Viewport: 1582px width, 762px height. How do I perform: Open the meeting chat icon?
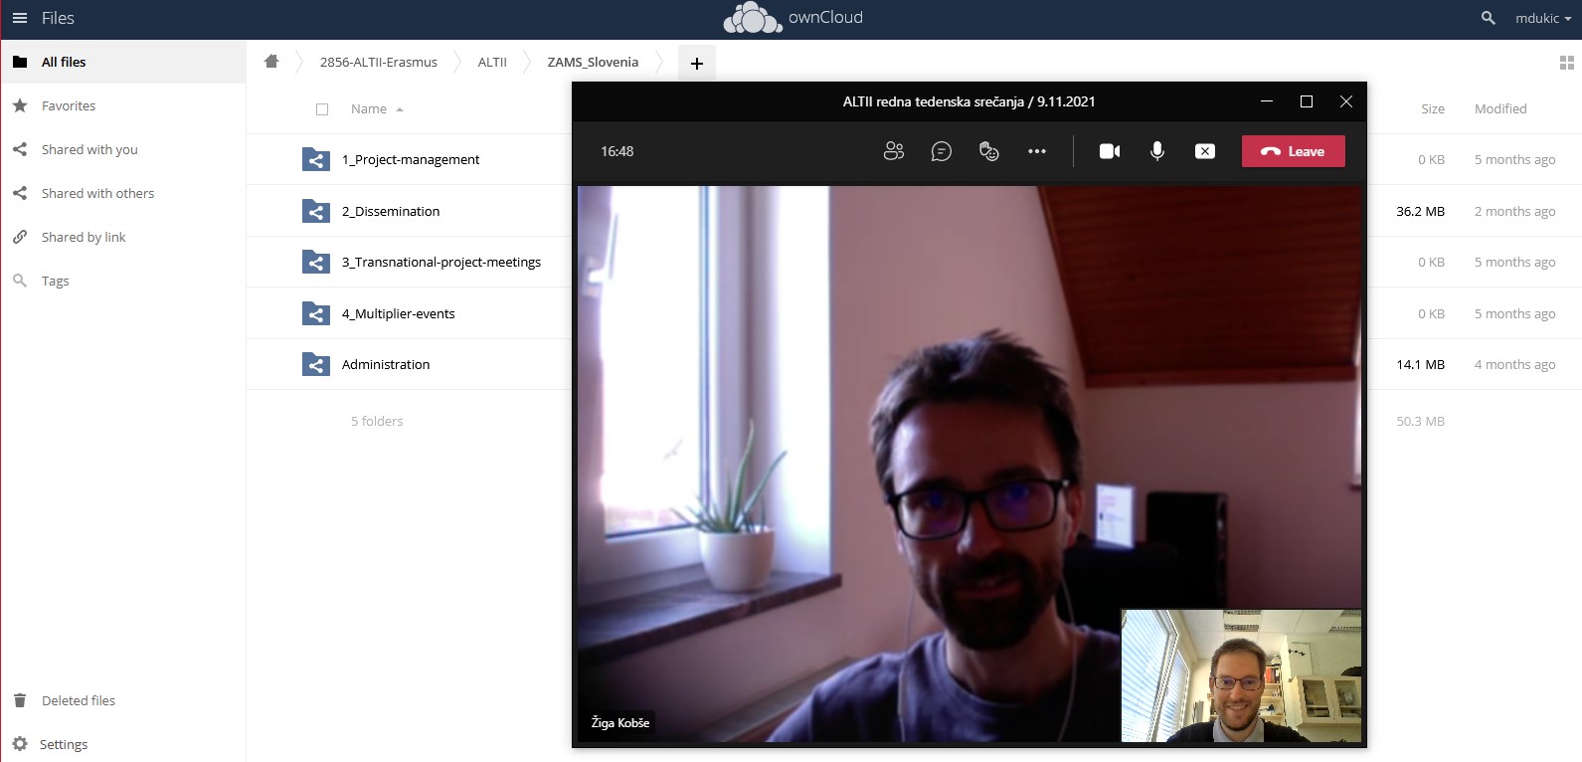pos(941,151)
